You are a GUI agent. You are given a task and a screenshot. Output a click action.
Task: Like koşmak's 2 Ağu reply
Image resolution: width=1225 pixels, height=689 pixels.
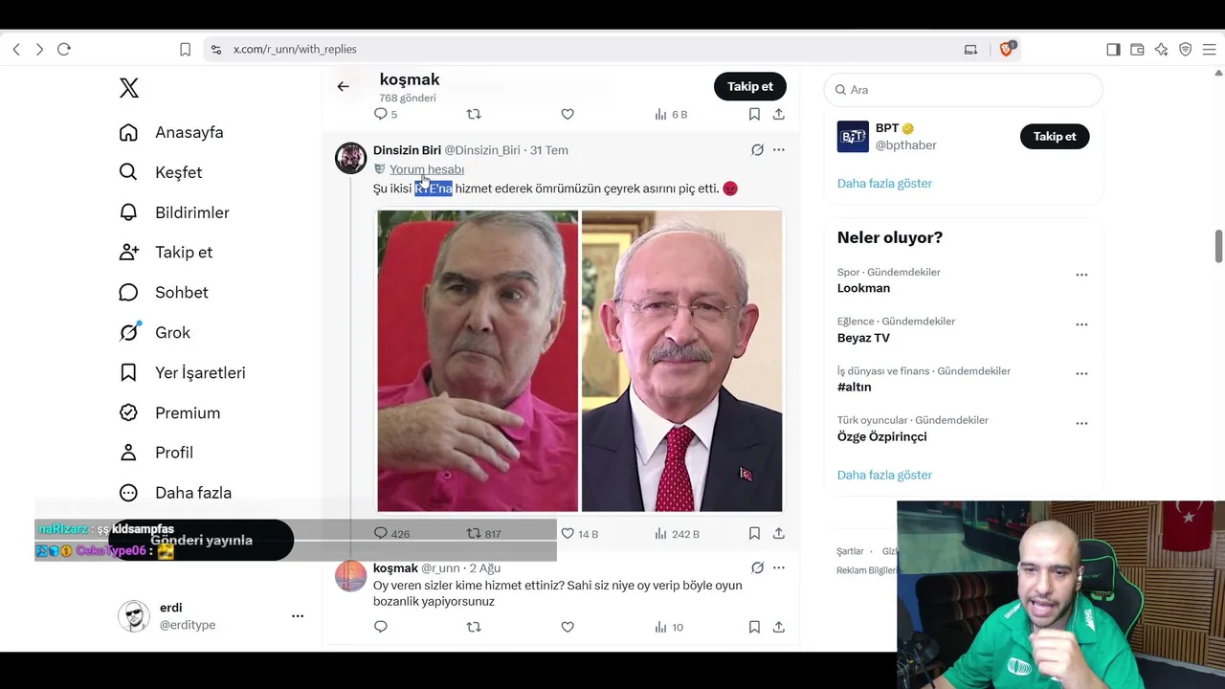coord(568,628)
